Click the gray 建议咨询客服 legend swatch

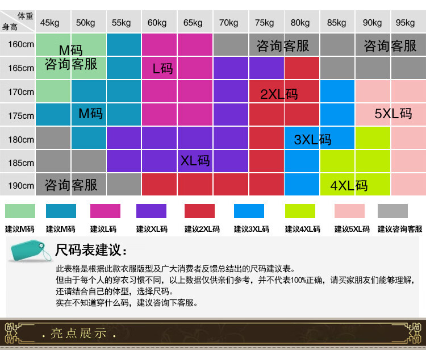pyautogui.click(x=392, y=211)
